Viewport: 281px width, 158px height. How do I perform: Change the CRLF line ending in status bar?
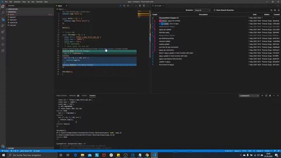pyautogui.click(x=250, y=151)
